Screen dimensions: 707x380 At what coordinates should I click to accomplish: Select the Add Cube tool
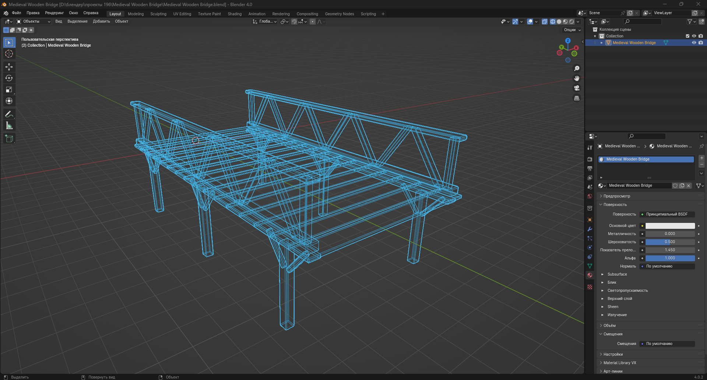tap(9, 139)
